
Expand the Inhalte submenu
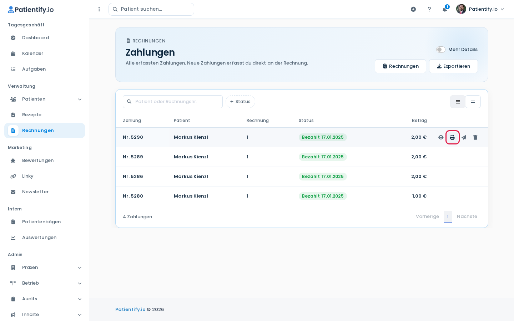coord(45,315)
